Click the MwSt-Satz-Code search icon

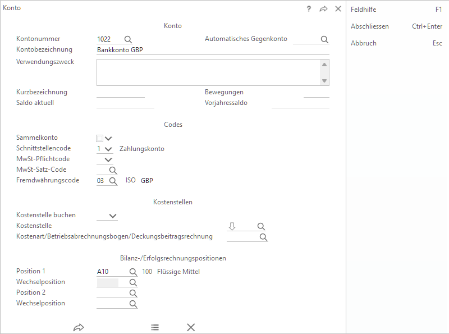(x=112, y=170)
